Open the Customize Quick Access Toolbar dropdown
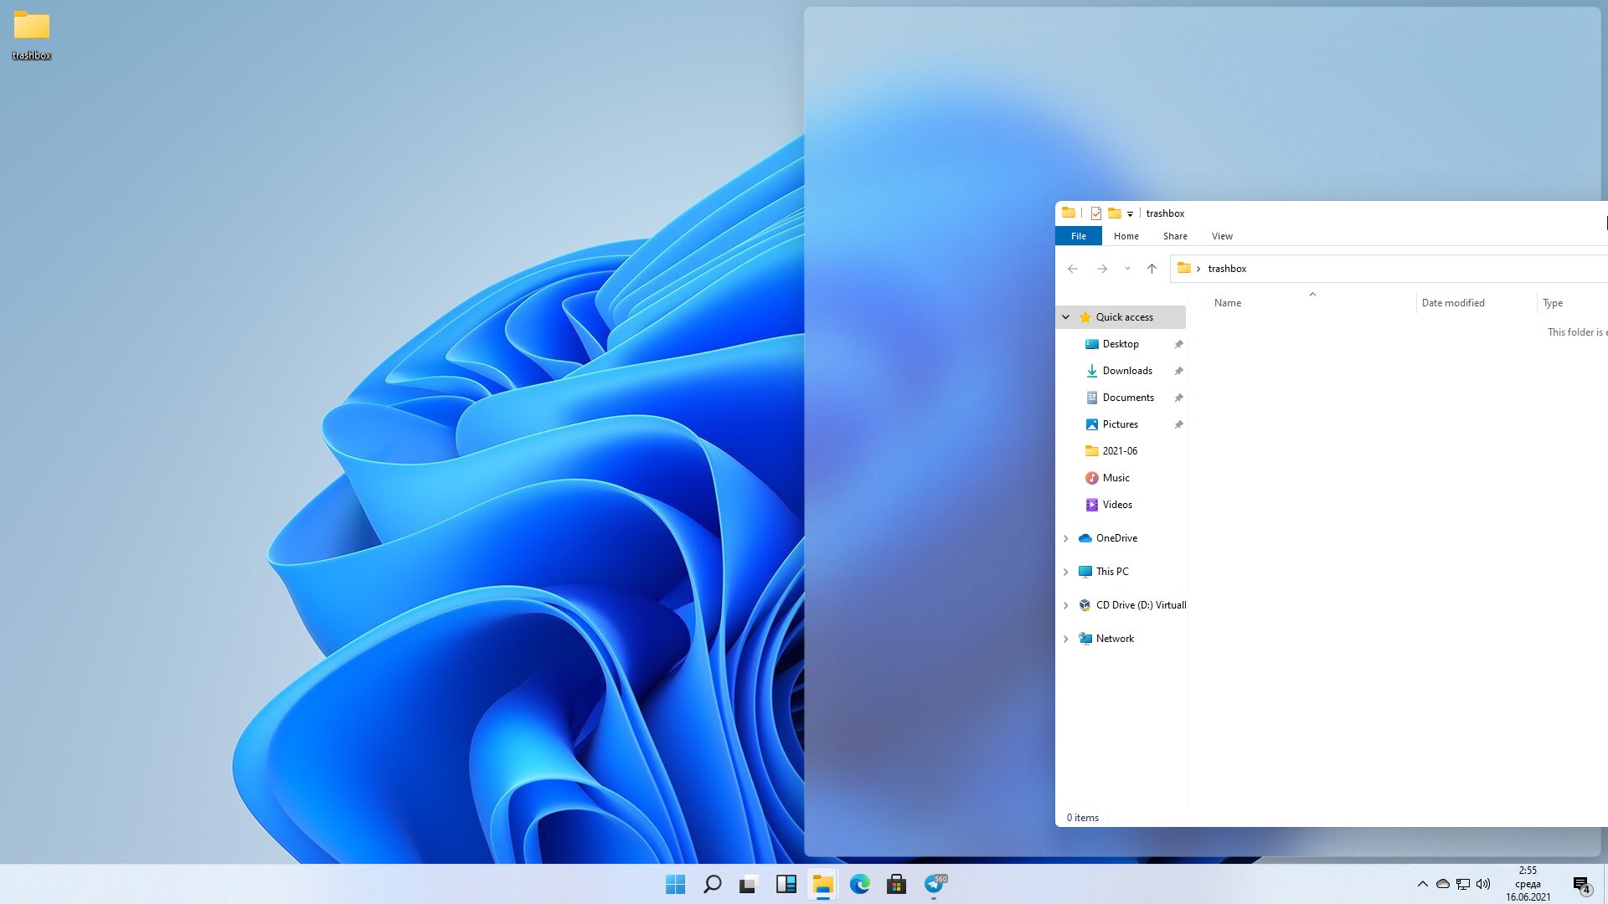Screen dimensions: 1608x904 (1130, 214)
